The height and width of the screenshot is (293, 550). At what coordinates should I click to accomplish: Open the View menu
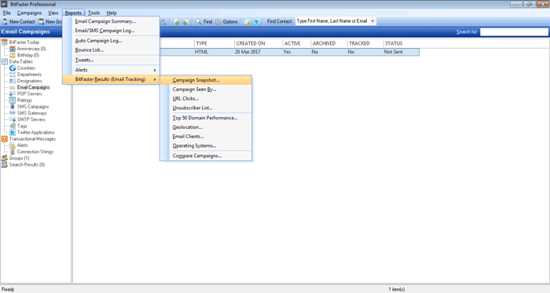pos(53,13)
